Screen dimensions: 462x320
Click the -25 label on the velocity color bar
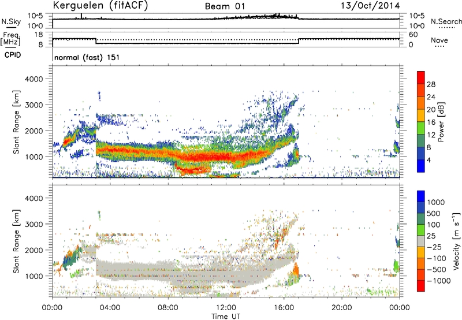point(434,247)
